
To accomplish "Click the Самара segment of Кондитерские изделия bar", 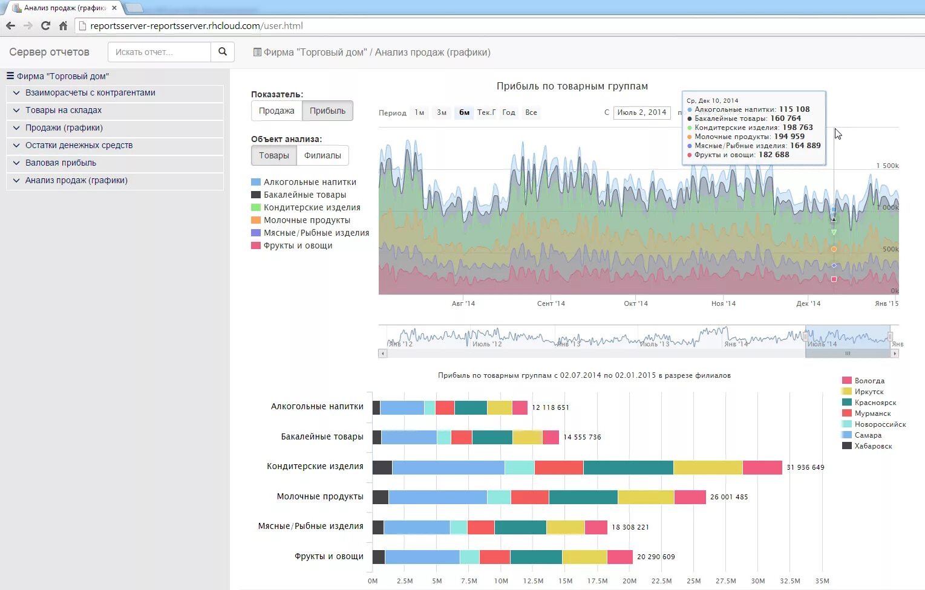I will (x=448, y=467).
